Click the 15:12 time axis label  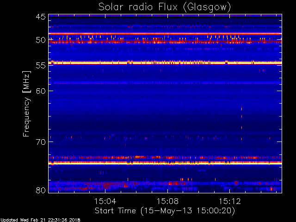(x=230, y=201)
